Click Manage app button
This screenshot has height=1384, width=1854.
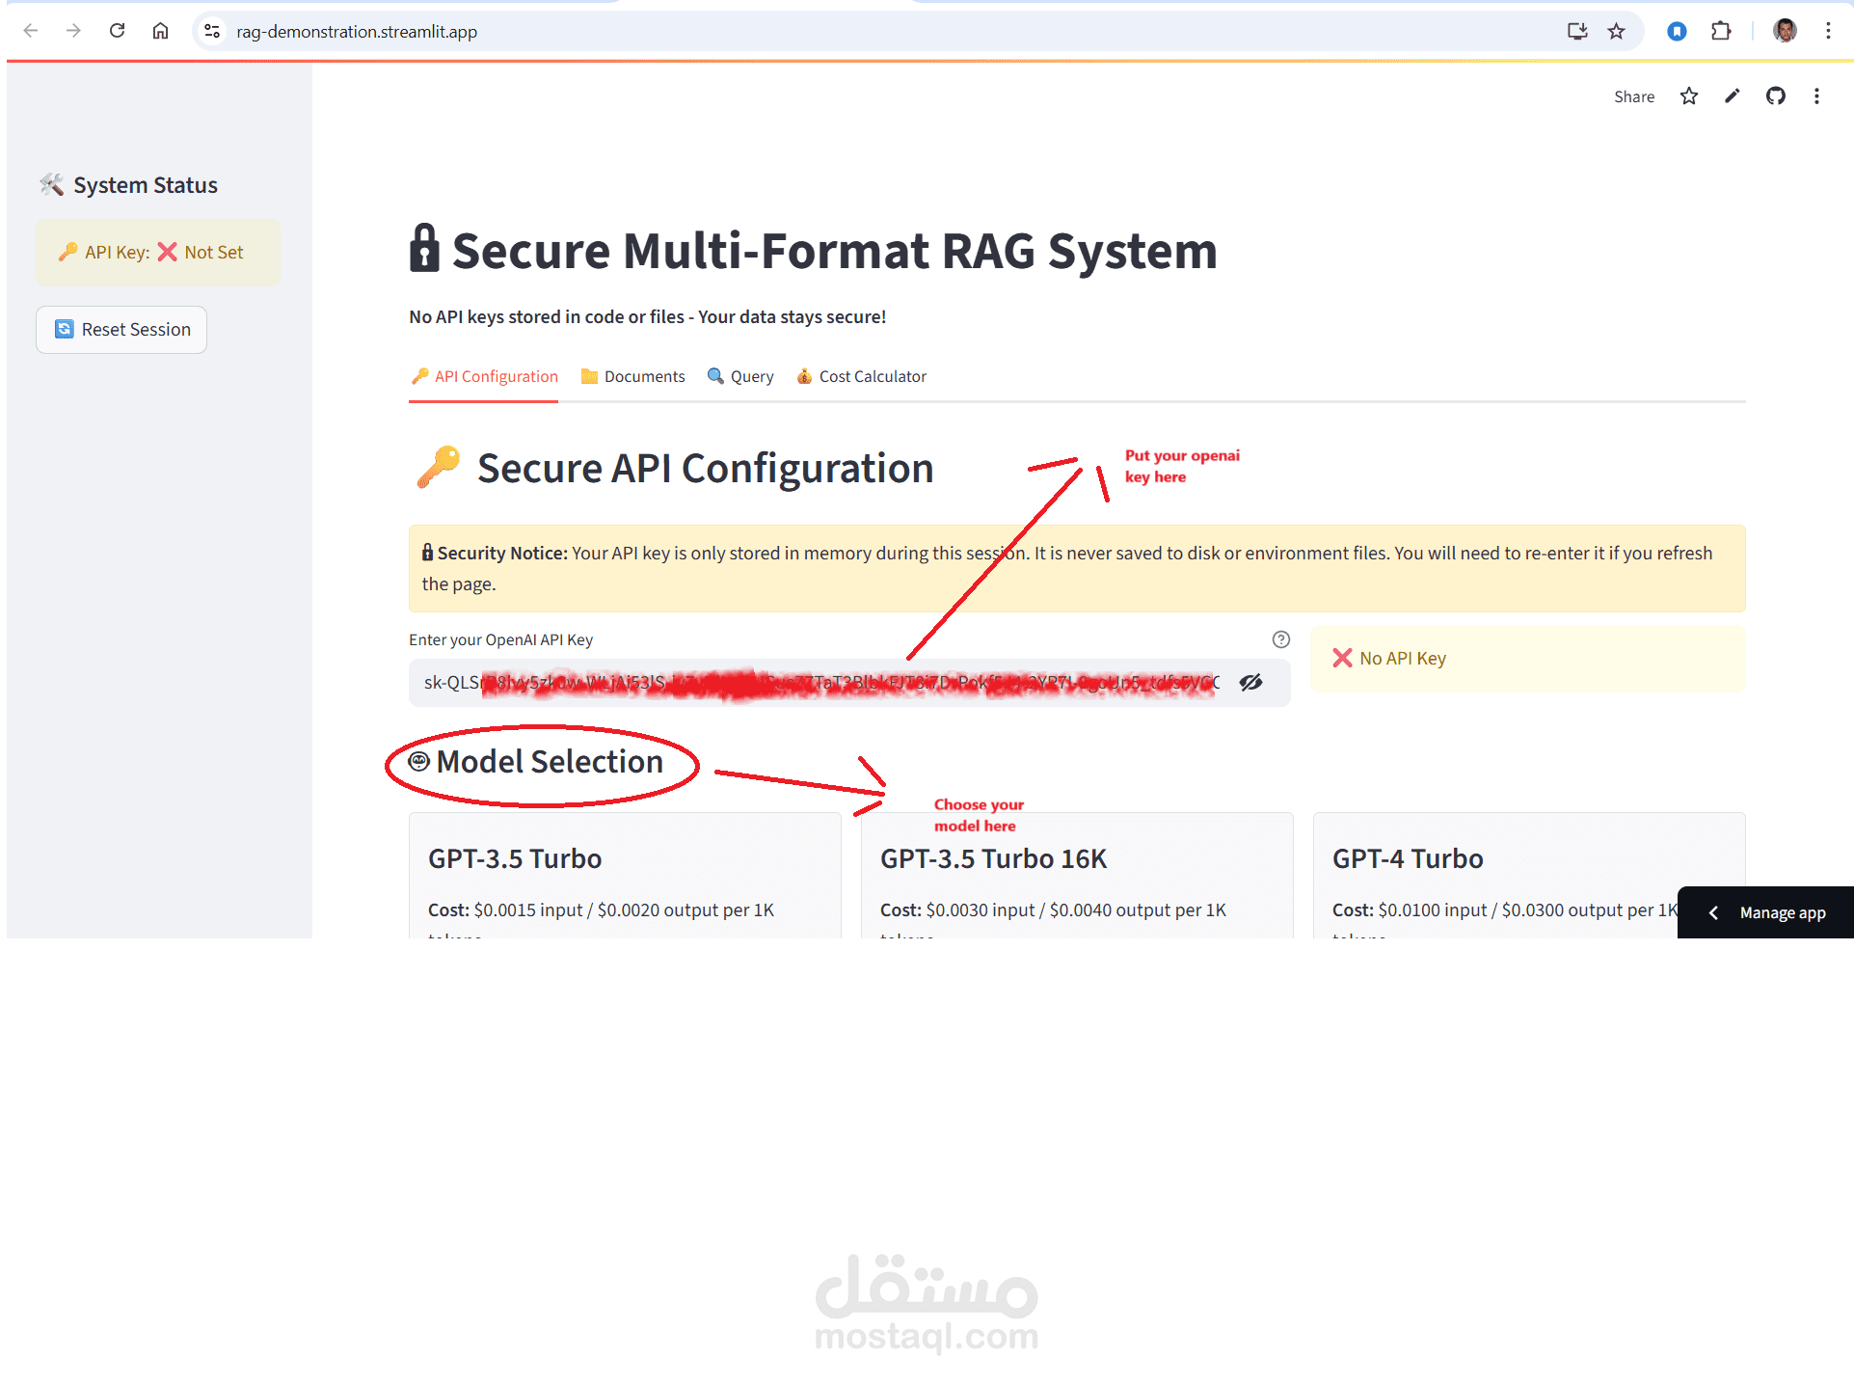click(1765, 912)
